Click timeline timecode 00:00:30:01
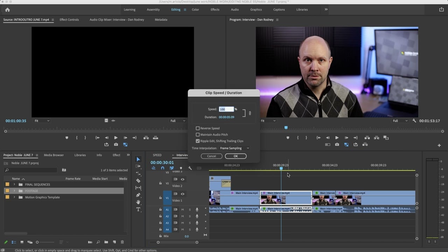This screenshot has height=252, width=448. click(x=162, y=162)
